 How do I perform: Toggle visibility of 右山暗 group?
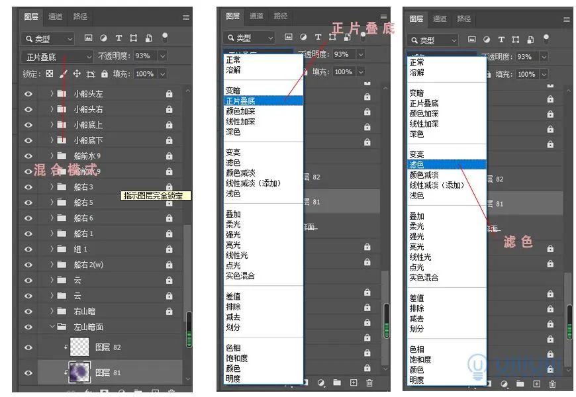pos(28,311)
